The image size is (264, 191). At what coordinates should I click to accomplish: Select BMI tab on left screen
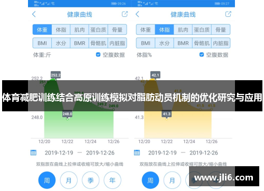42,43
